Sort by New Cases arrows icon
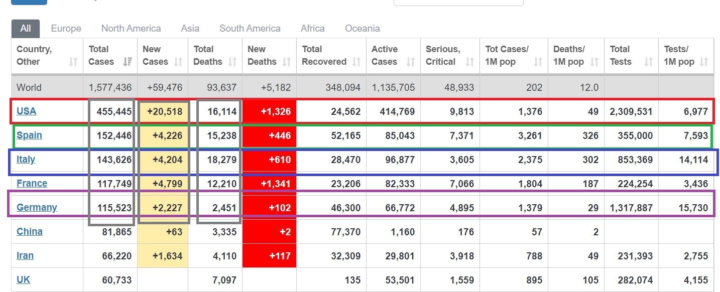 (178, 62)
